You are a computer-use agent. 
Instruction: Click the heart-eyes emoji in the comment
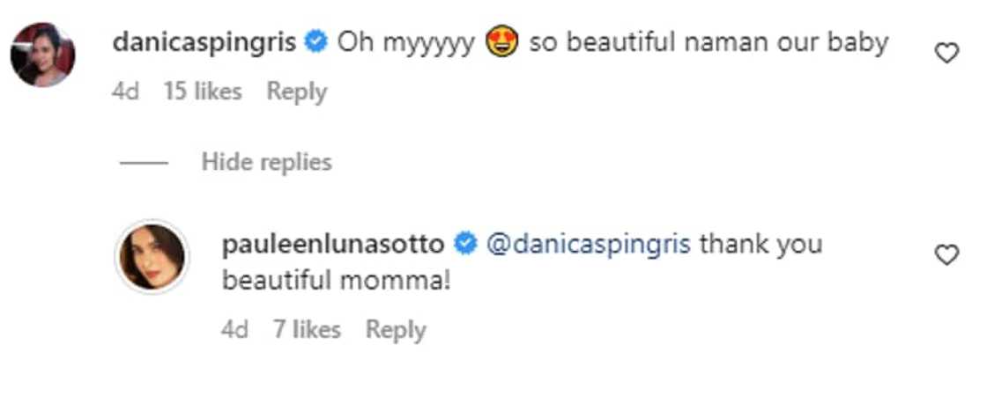pyautogui.click(x=501, y=42)
